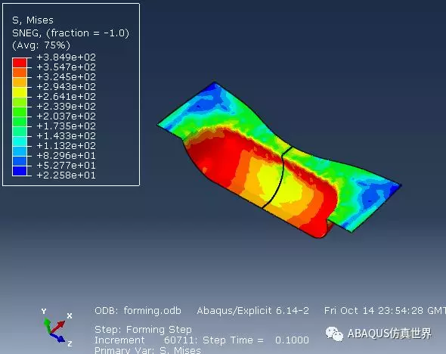Screen dimensions: 446x354
Task: Select the 'S, Mises' legend title
Action: pos(33,20)
